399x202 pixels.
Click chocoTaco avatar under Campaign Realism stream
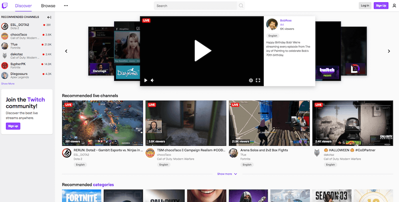[150, 153]
